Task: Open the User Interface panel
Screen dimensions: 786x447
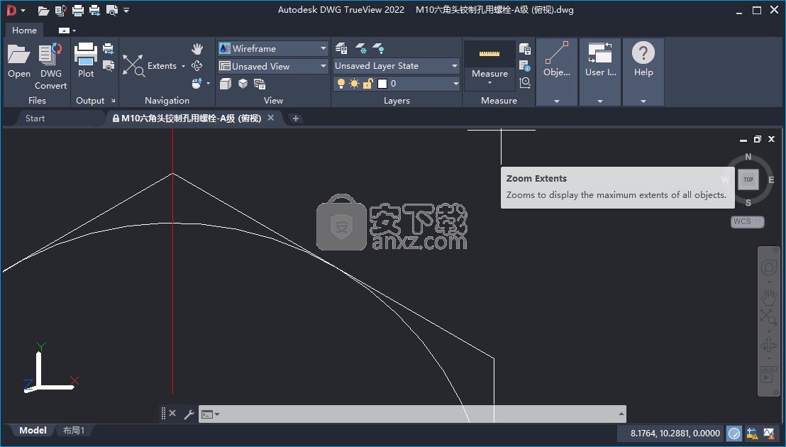Action: click(x=600, y=72)
